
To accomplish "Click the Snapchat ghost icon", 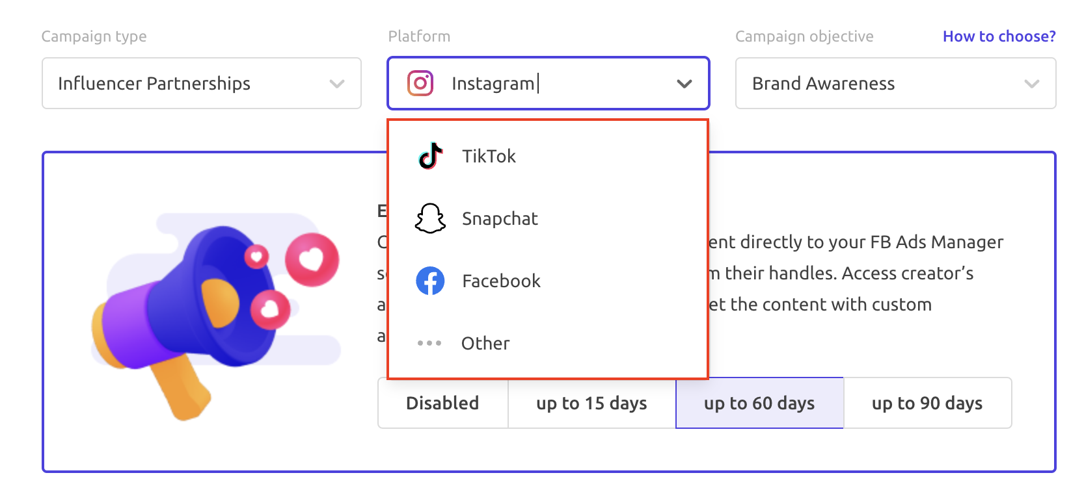I will coord(430,218).
